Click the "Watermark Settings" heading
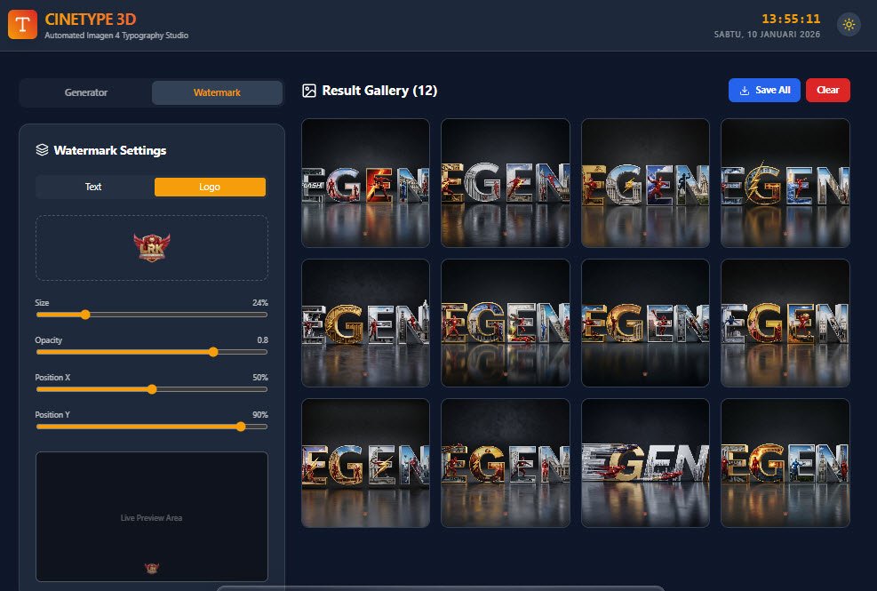The width and height of the screenshot is (877, 591). coord(110,150)
